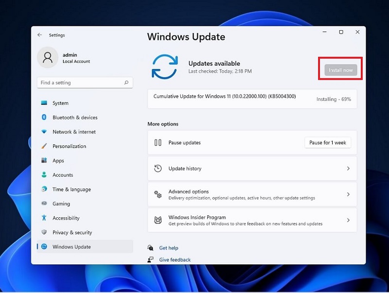Click the Advanced options gears icon
This screenshot has width=389, height=293.
pos(158,194)
